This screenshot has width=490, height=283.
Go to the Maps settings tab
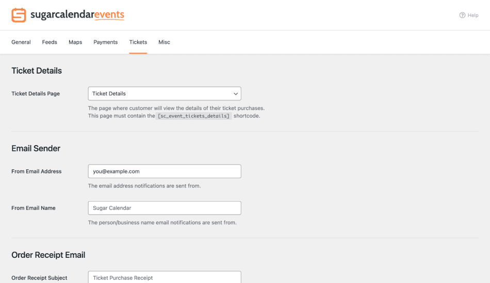[x=75, y=42]
